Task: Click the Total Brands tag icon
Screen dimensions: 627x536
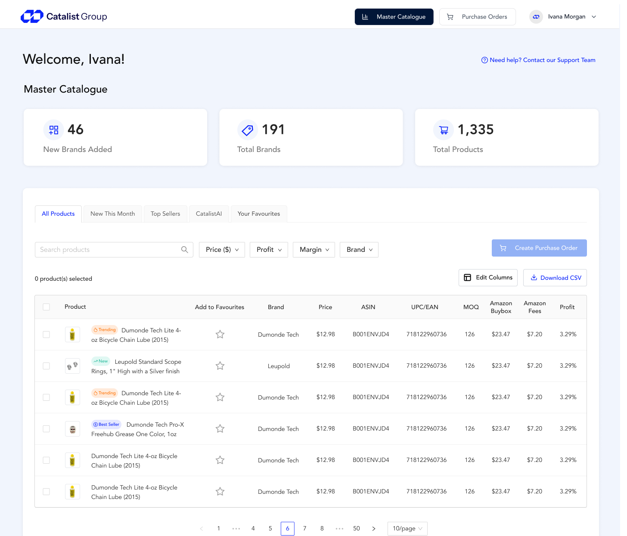Action: click(248, 130)
